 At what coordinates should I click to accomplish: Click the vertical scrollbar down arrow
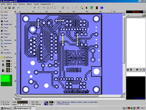[124, 93]
